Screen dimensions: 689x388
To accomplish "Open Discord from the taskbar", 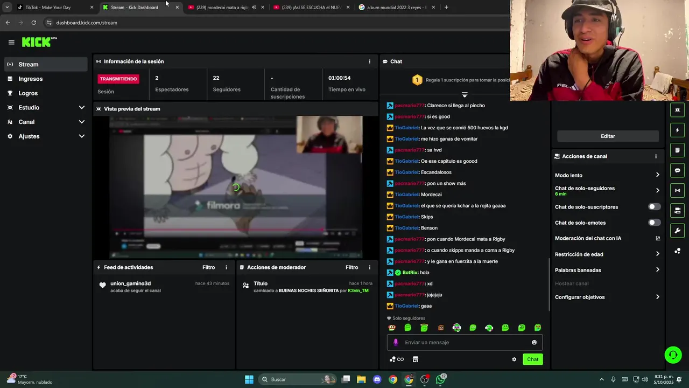I will pos(377,379).
